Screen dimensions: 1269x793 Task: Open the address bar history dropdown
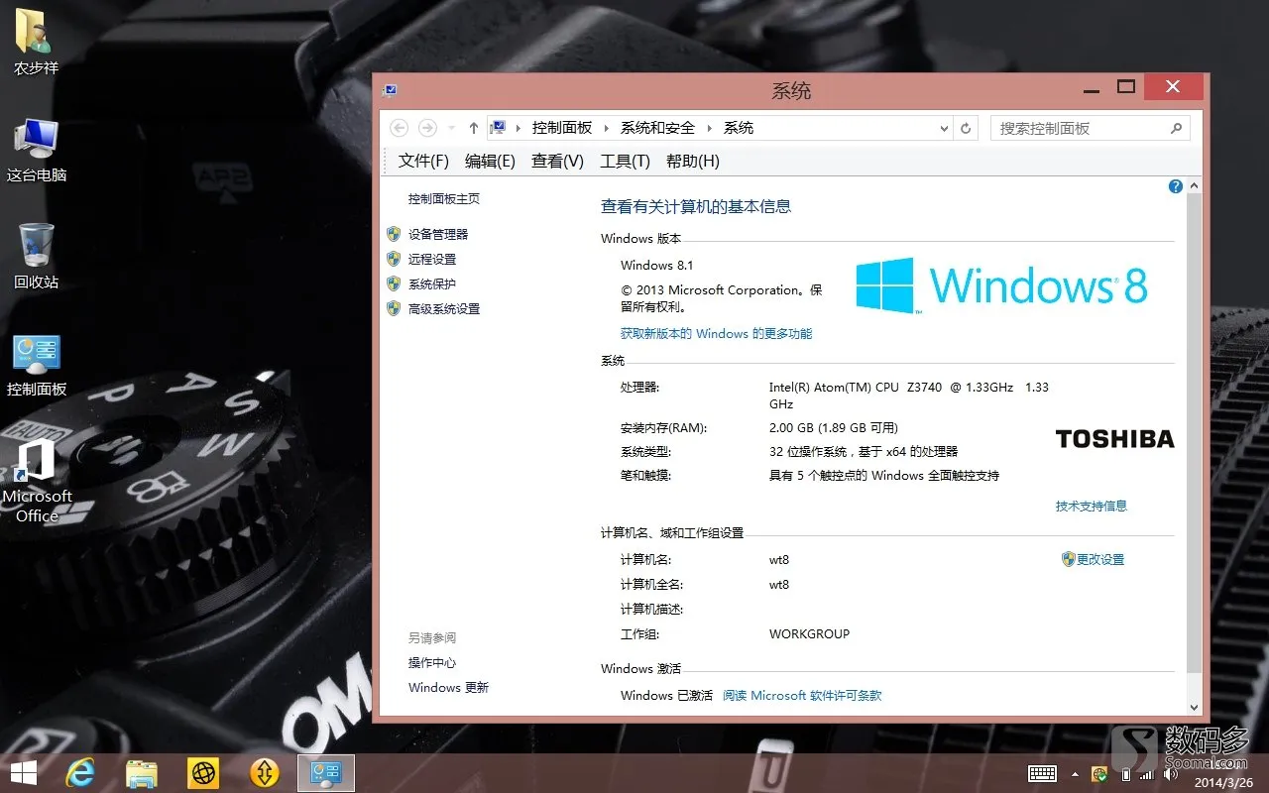point(944,128)
